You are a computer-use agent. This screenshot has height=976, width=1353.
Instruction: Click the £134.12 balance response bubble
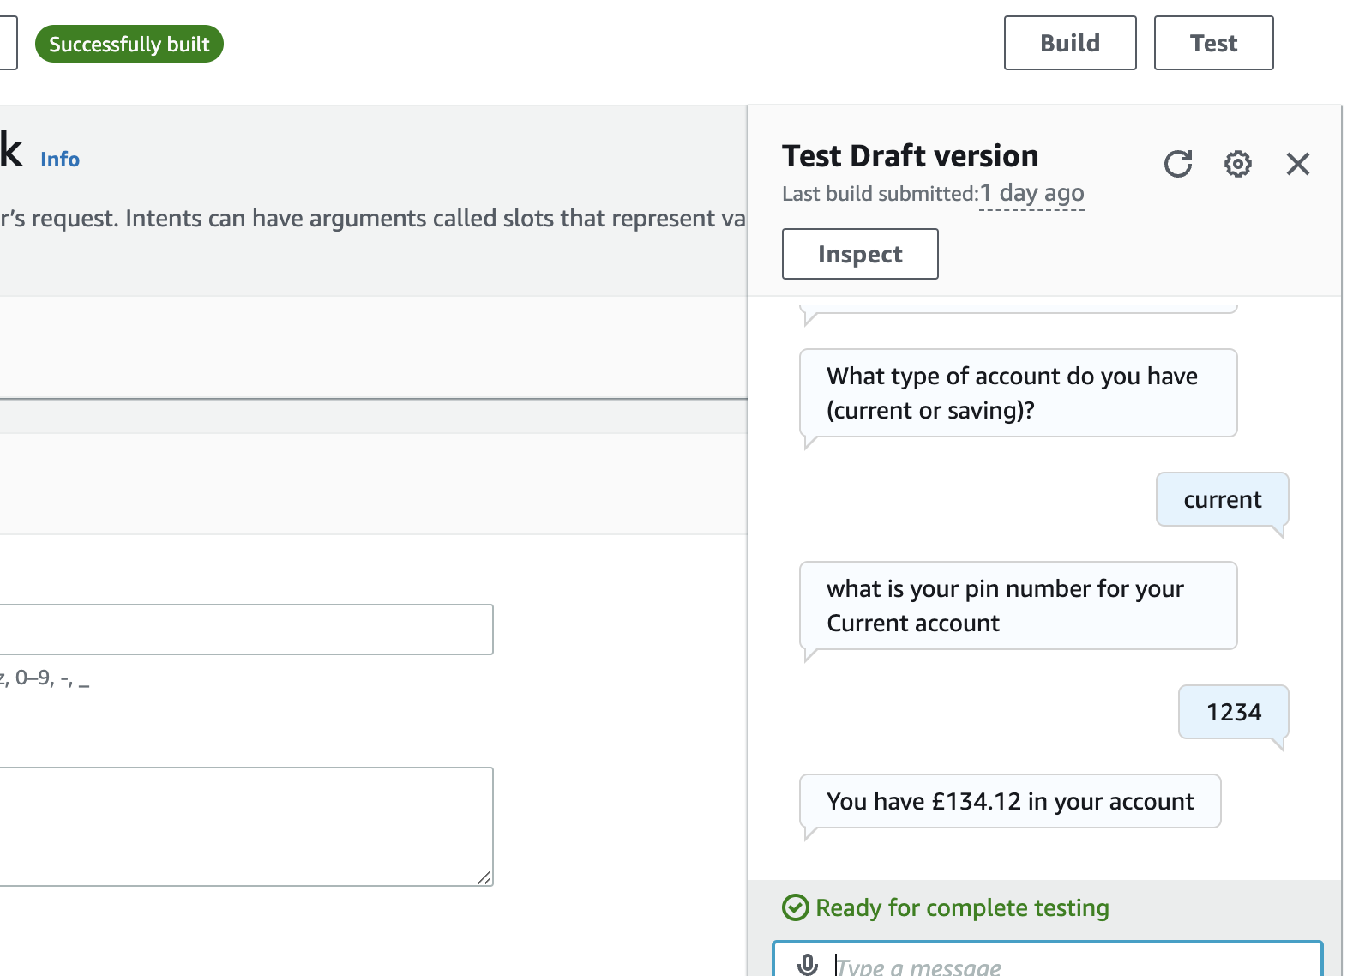(x=1009, y=801)
